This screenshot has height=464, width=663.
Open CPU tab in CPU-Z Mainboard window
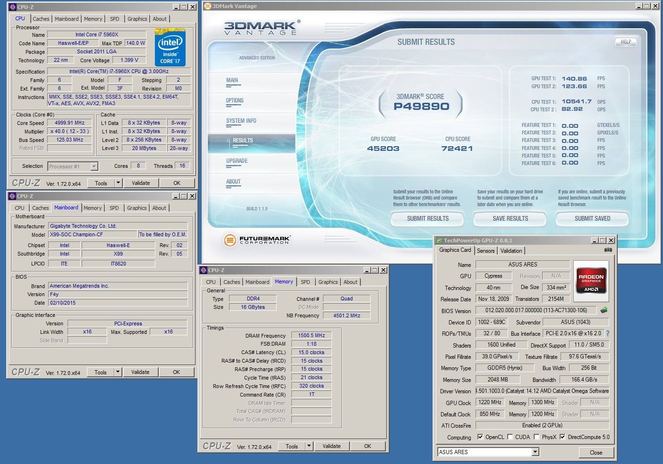pos(19,208)
